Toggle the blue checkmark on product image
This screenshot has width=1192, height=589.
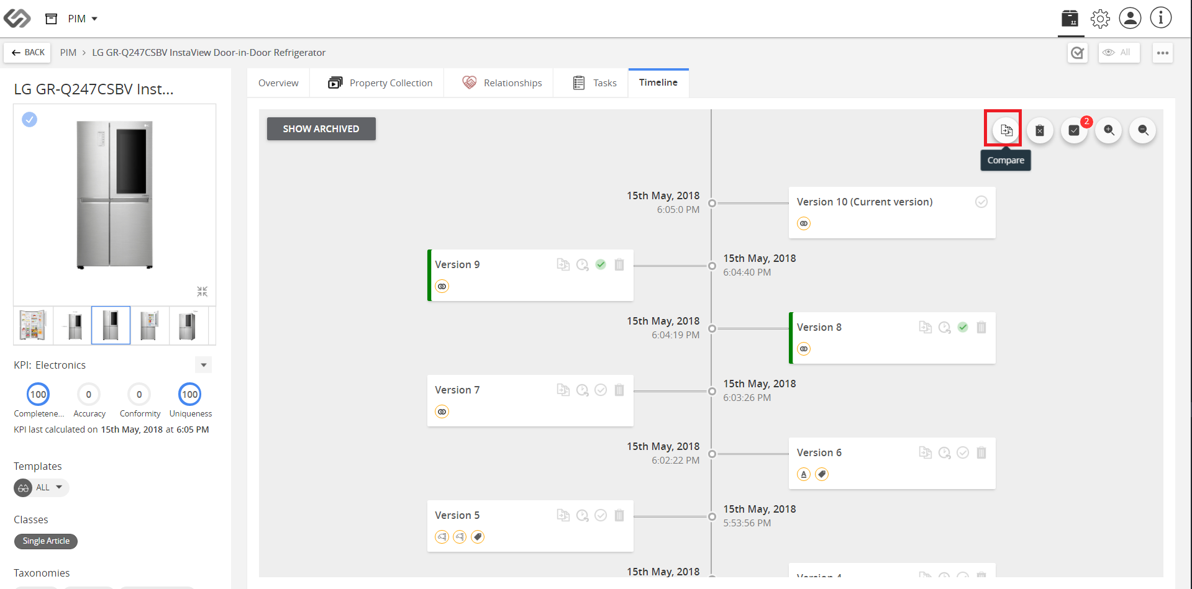[29, 119]
